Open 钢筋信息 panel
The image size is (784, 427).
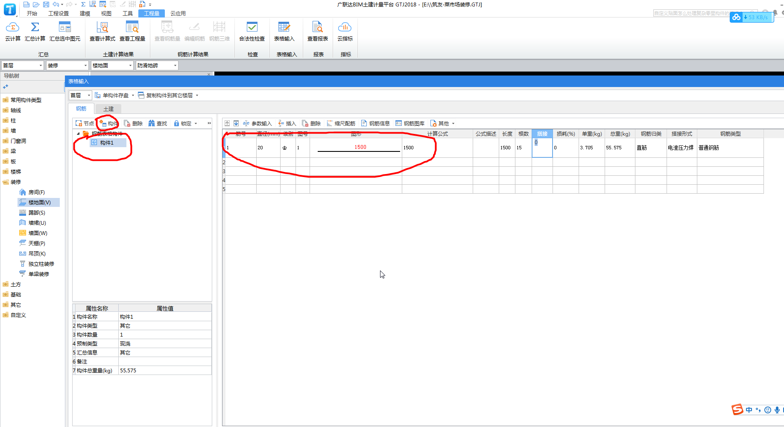coord(375,123)
